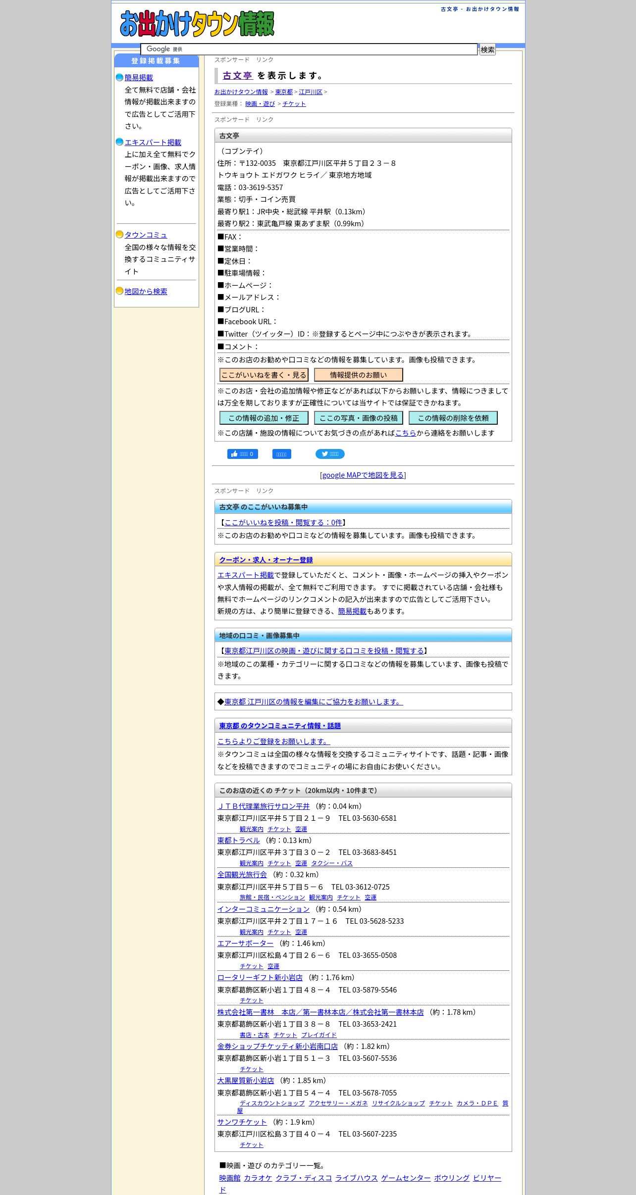Image resolution: width=636 pixels, height=1195 pixels.
Task: Open インターコミュニケーション listing
Action: 264,909
